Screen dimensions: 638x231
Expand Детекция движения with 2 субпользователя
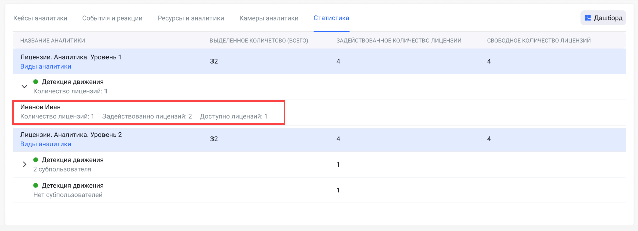[x=24, y=164]
